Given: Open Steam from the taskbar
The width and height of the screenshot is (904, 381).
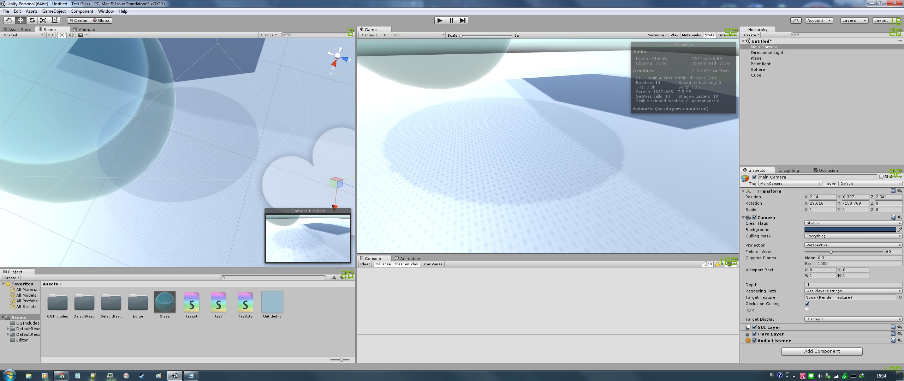Looking at the screenshot, I should 142,376.
